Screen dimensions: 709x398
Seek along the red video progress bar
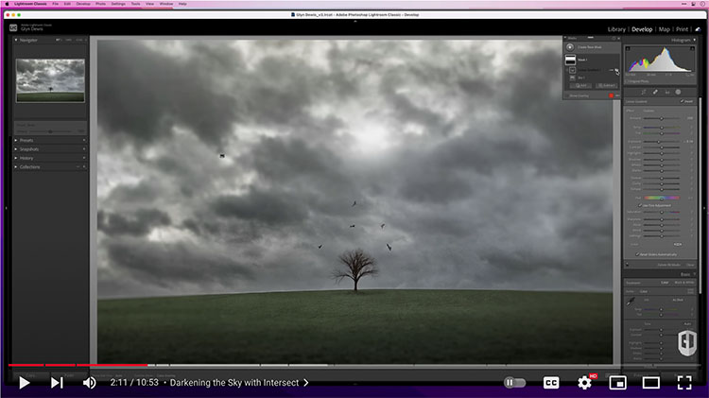point(78,365)
